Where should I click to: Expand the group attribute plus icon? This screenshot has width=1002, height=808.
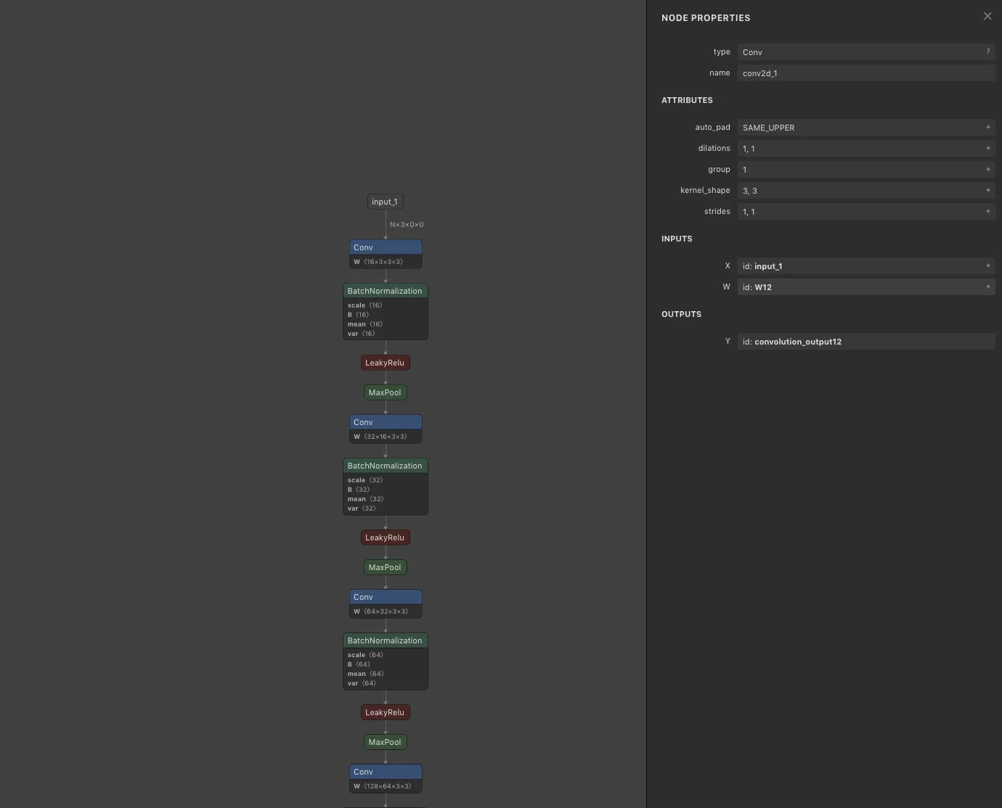point(987,169)
